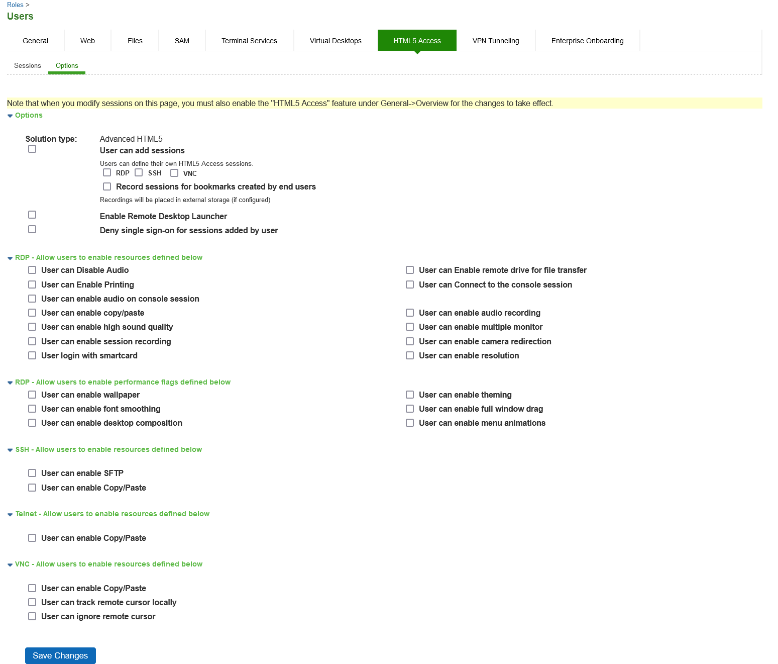Enable the 'User can add sessions' checkbox
The width and height of the screenshot is (778, 664).
pos(32,149)
